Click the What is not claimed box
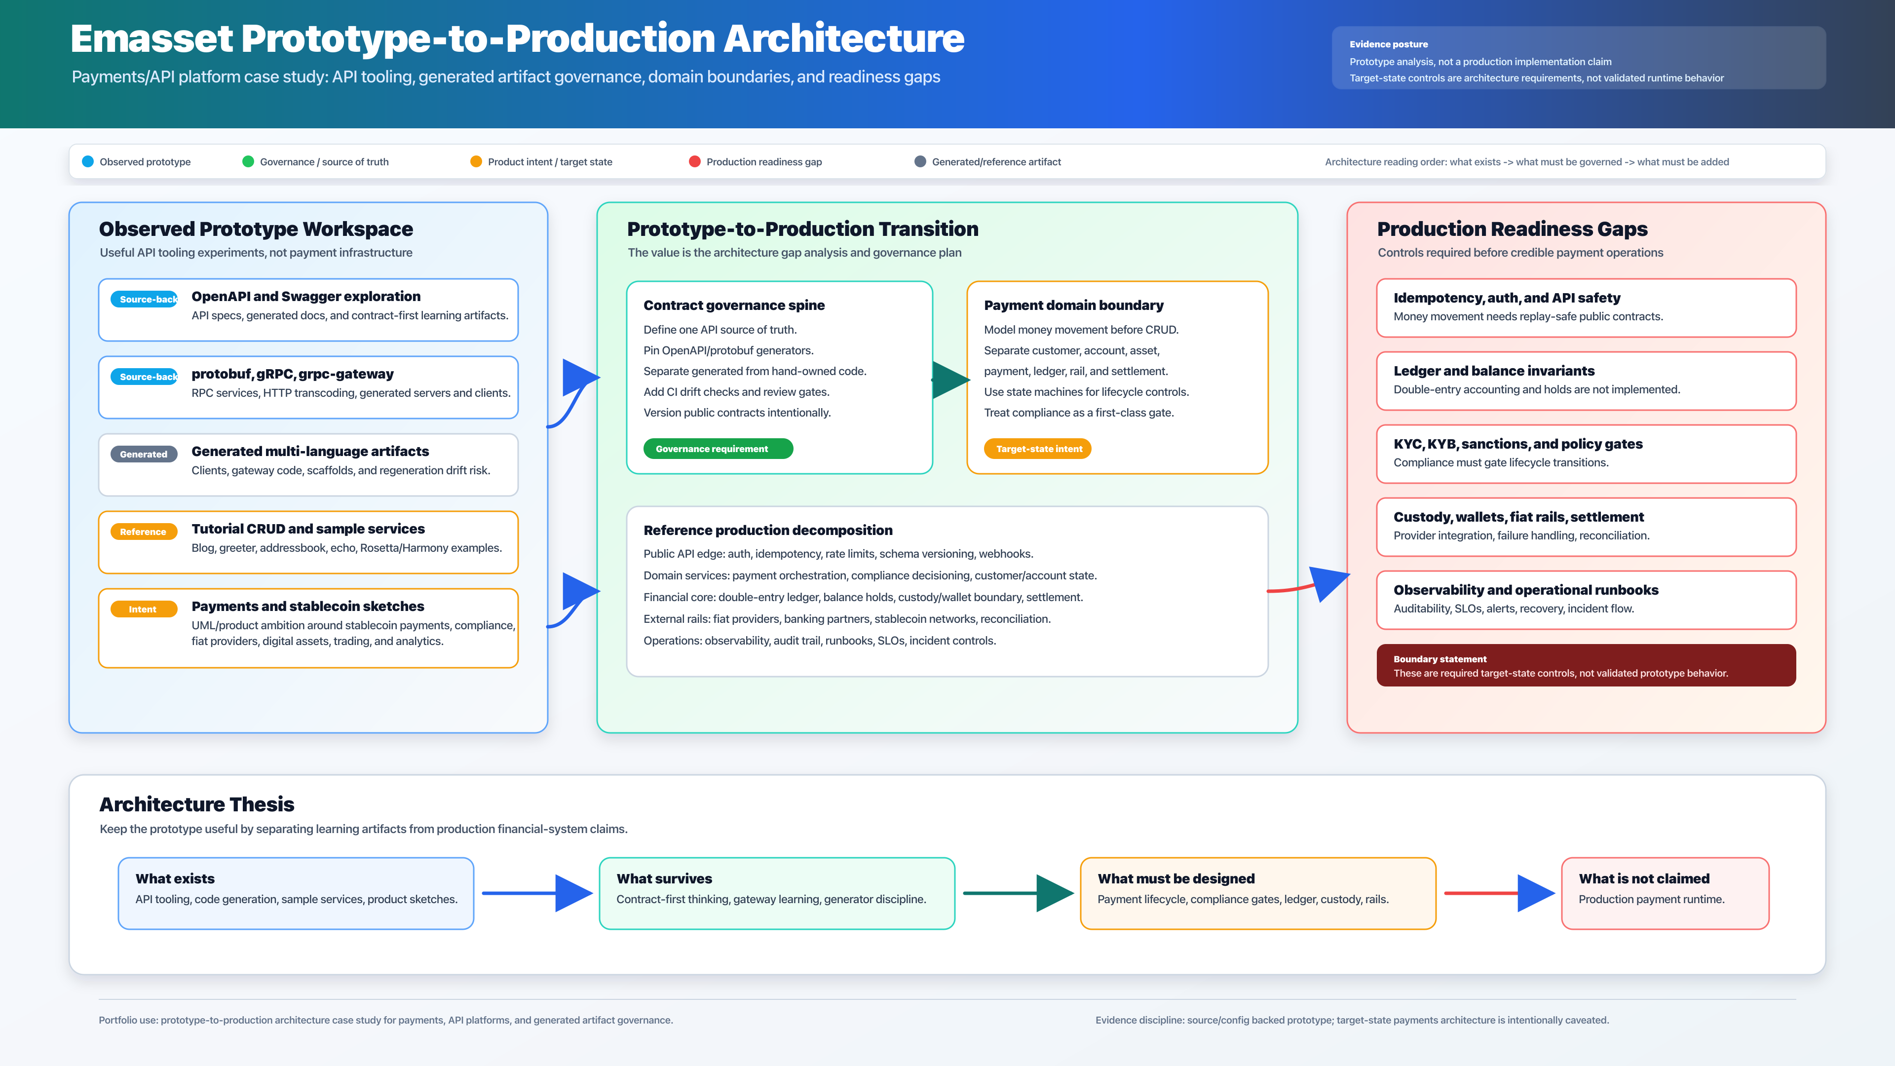 (1666, 893)
